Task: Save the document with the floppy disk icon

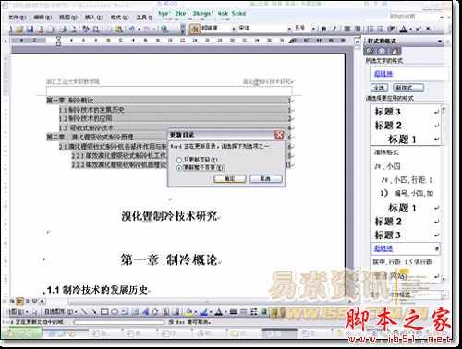Action: [x=30, y=29]
